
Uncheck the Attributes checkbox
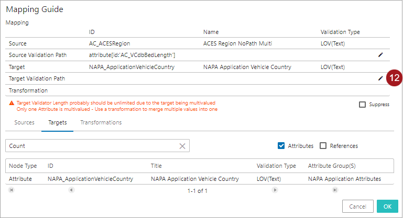pos(281,146)
